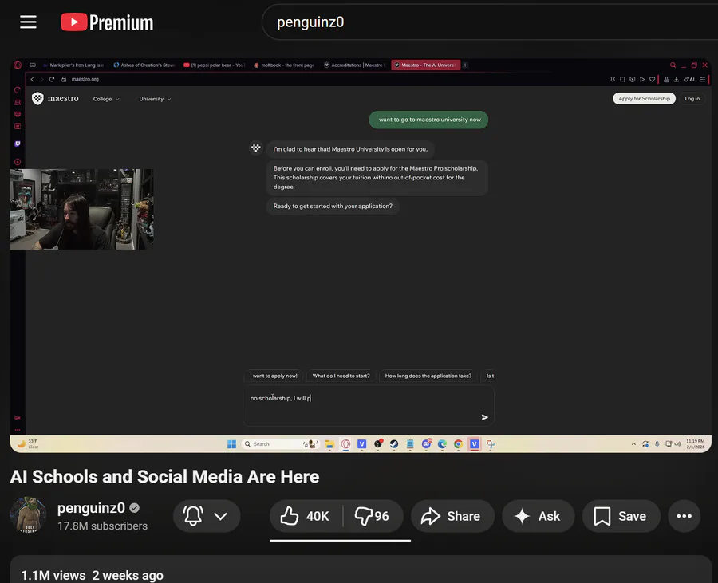Expand the notification options chevron
The width and height of the screenshot is (718, 583).
[x=221, y=516]
